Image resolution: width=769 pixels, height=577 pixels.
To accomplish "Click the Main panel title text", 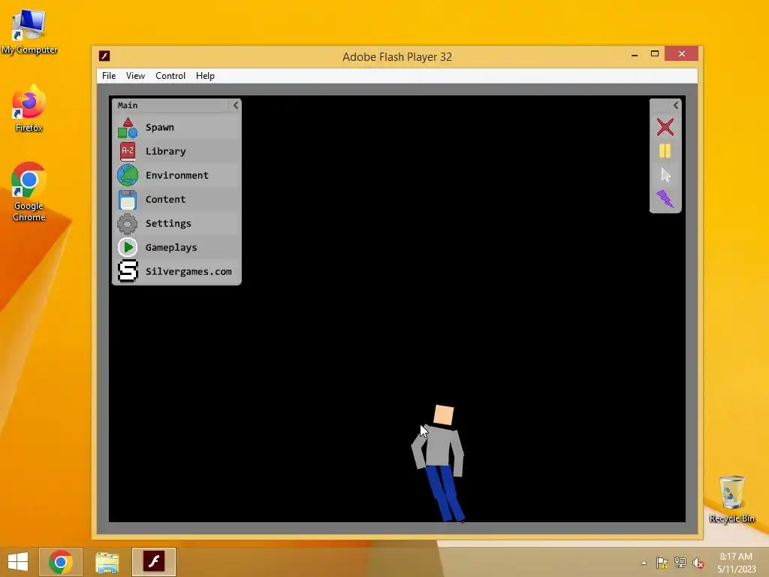I will [128, 105].
